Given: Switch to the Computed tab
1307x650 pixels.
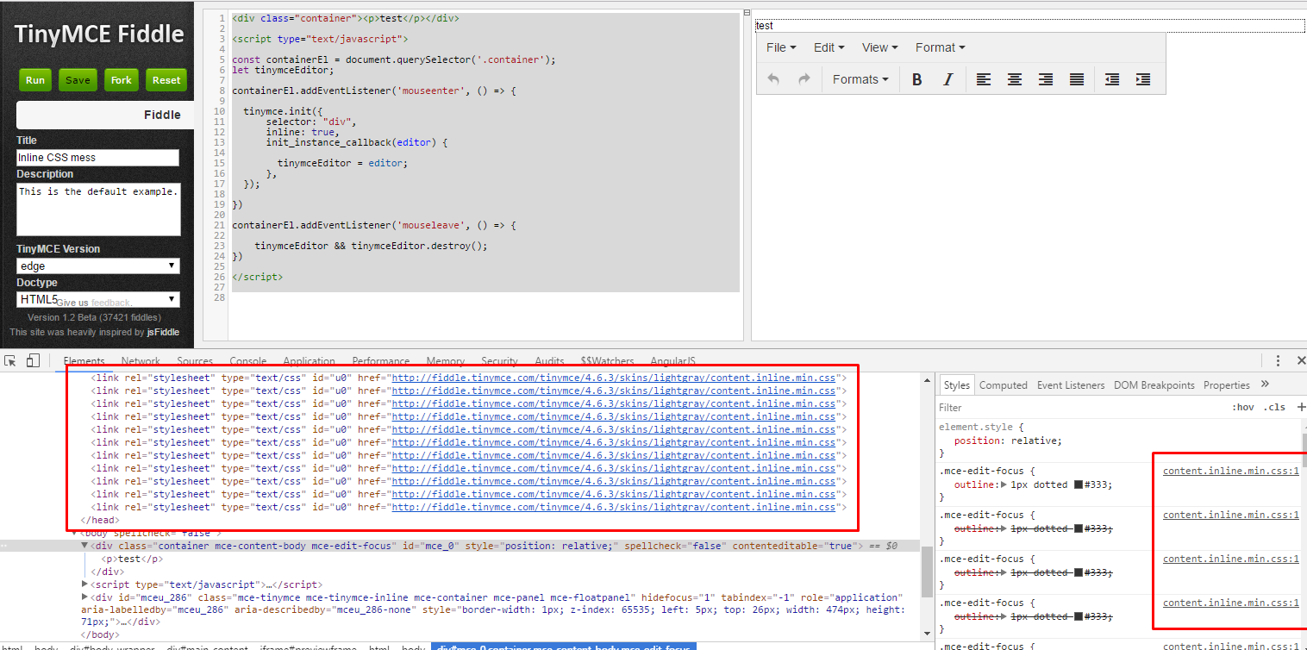Looking at the screenshot, I should click(x=1004, y=385).
